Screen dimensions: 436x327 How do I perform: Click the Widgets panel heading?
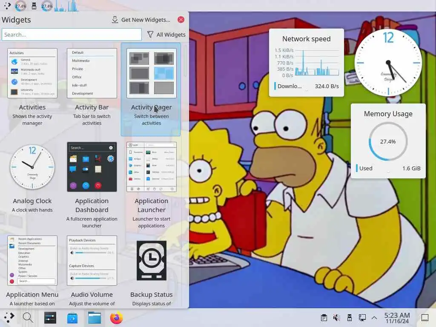[x=16, y=20]
